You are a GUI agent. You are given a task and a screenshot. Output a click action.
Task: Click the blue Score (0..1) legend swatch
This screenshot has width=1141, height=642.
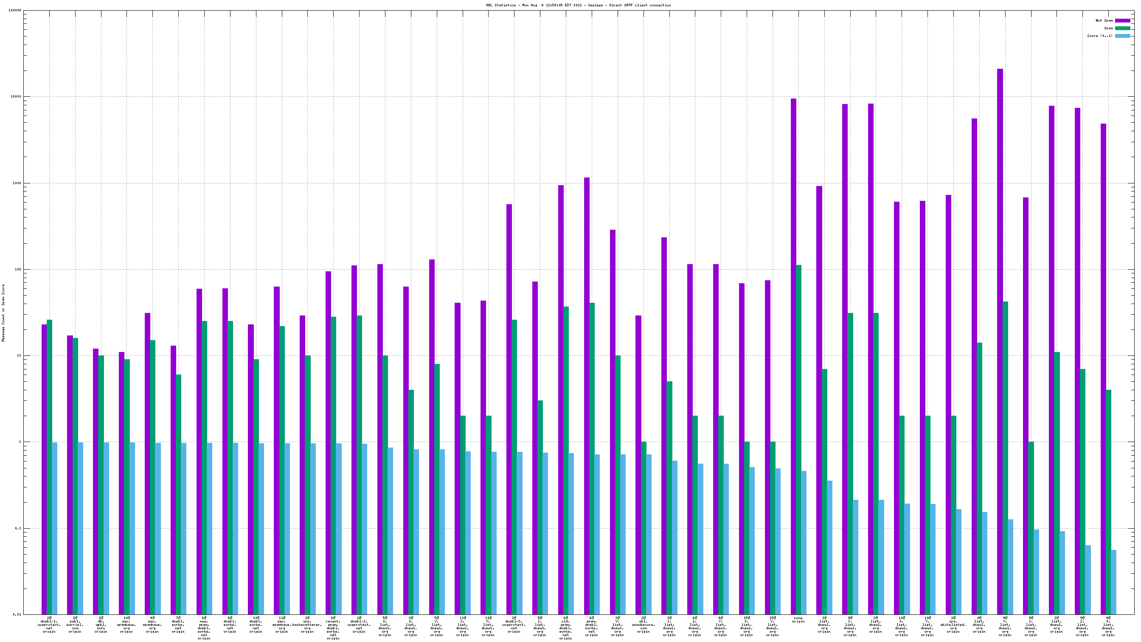tap(1122, 35)
